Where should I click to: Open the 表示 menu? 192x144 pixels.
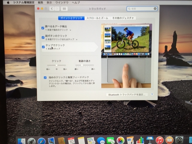point(49,2)
